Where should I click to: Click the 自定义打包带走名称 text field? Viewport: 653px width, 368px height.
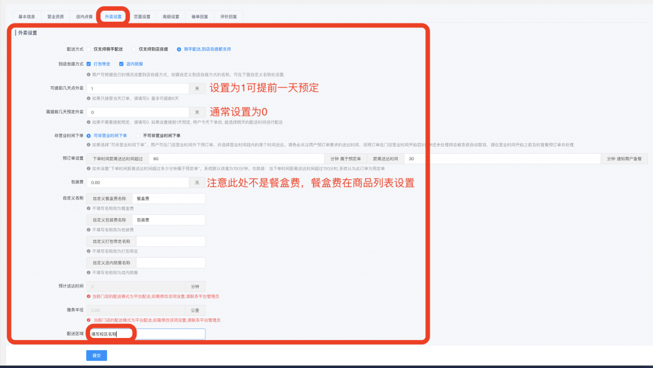(x=170, y=242)
